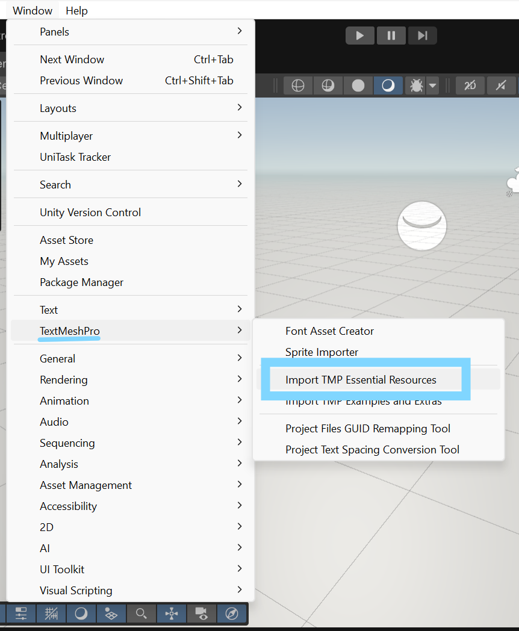Select the TextMeshPro submenu item
Image resolution: width=519 pixels, height=631 pixels.
[x=131, y=331]
